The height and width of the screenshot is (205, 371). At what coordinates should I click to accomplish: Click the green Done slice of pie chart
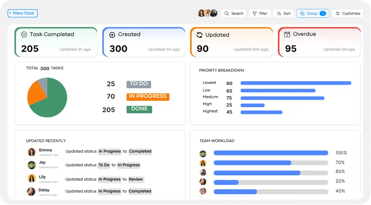point(50,103)
